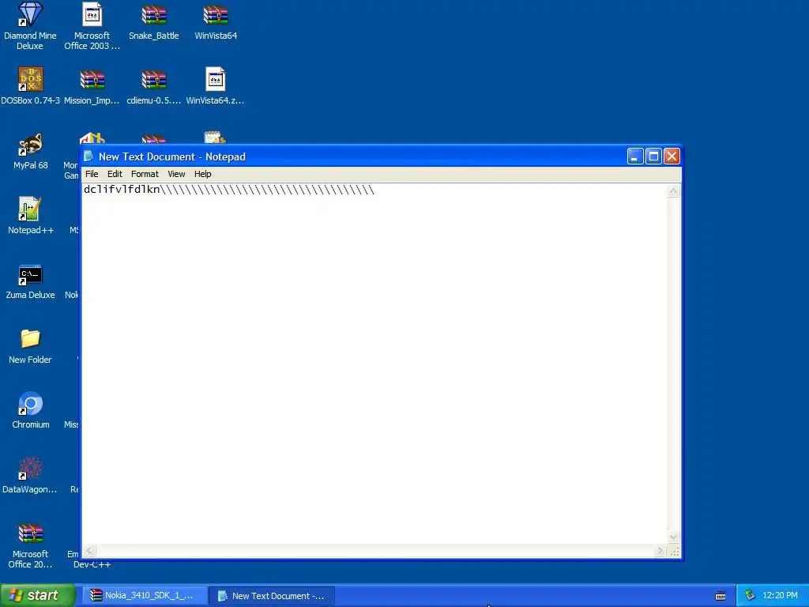The width and height of the screenshot is (809, 607).
Task: Click the 12:20 PM system clock
Action: (x=780, y=596)
